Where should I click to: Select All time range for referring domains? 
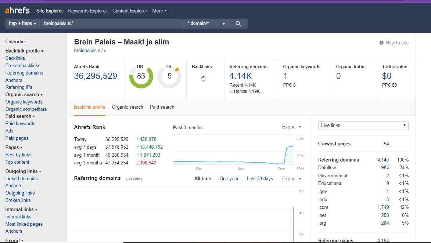203,179
